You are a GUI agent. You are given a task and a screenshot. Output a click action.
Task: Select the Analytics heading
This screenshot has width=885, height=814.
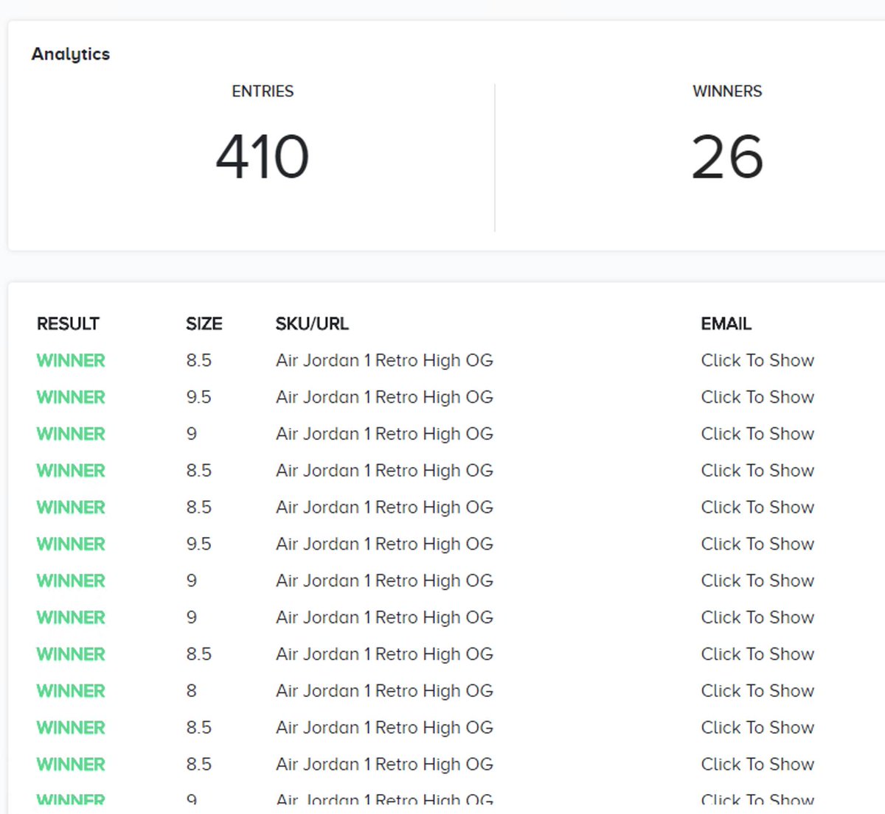[x=71, y=54]
